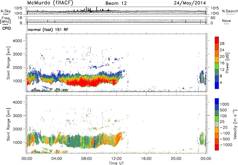Click the 08:00 time tick label
This screenshot has width=238, height=165.
click(87, 159)
